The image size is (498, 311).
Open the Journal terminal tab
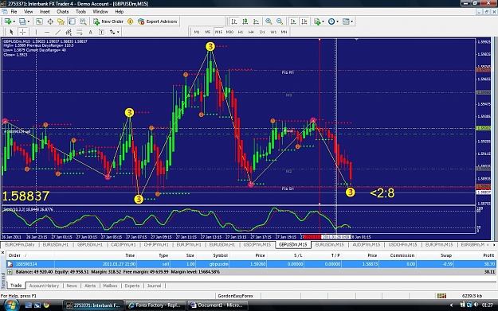[154, 286]
